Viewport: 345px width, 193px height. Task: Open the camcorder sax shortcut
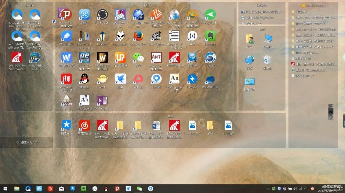pos(156,36)
